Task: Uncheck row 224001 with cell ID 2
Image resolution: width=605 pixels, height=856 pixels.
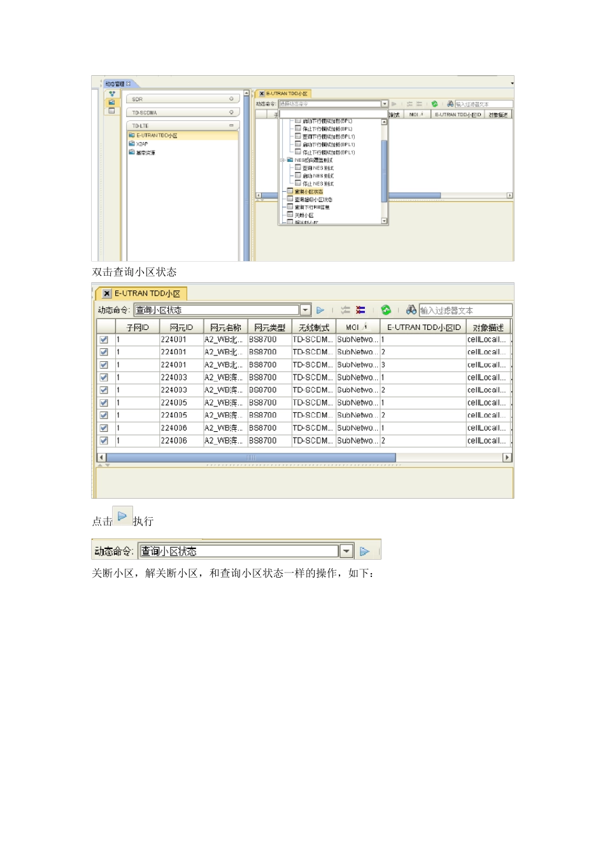Action: (x=104, y=352)
